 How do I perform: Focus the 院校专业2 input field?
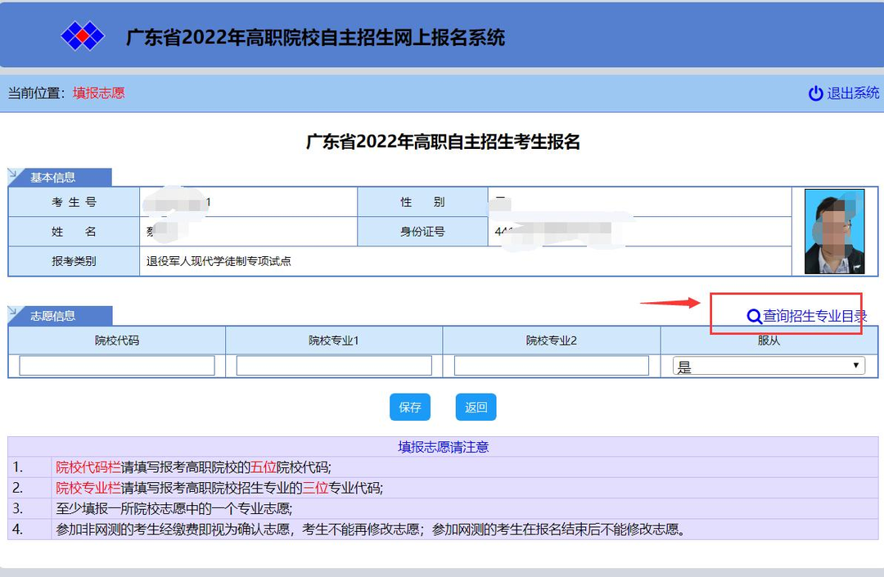click(551, 366)
